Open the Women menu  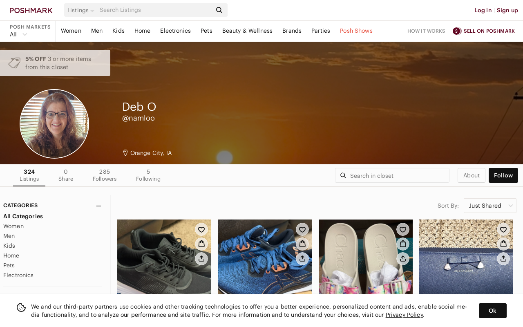[71, 31]
